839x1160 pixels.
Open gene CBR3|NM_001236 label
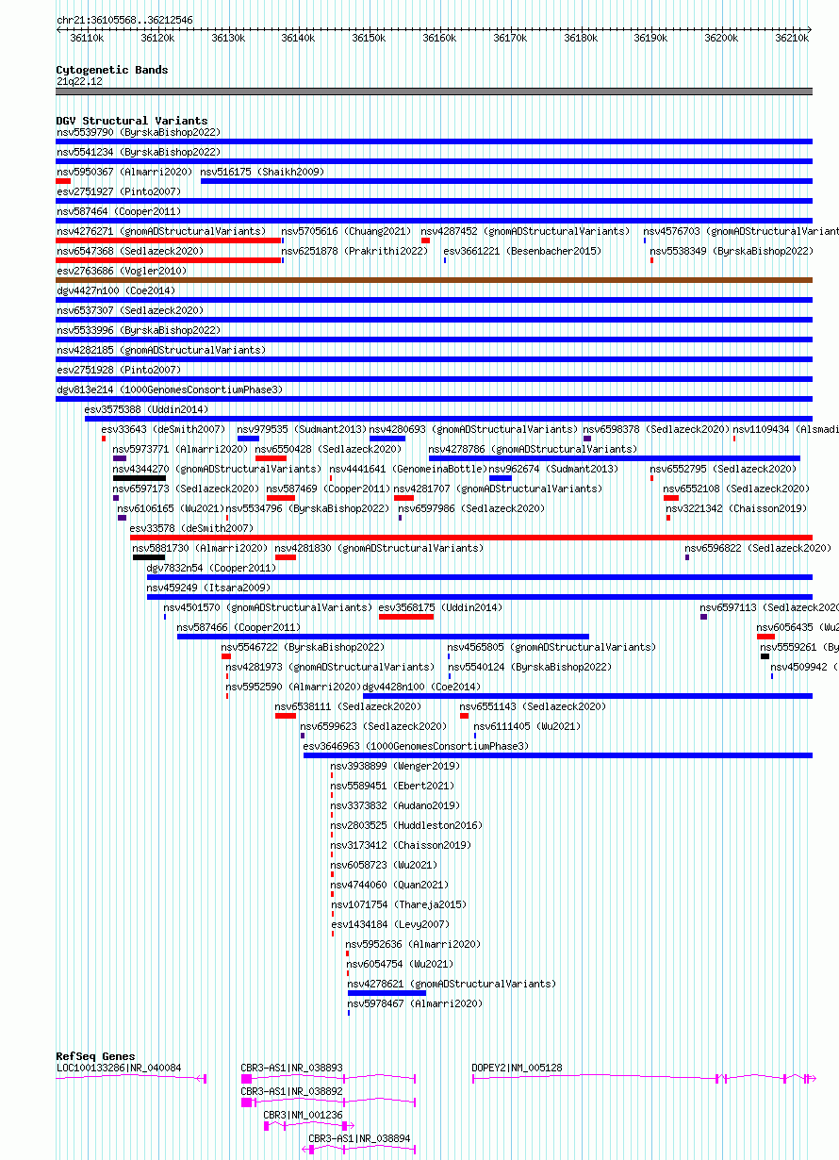[304, 1115]
